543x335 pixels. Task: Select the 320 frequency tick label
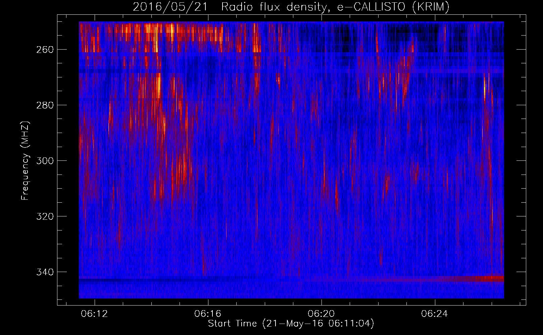pyautogui.click(x=45, y=216)
